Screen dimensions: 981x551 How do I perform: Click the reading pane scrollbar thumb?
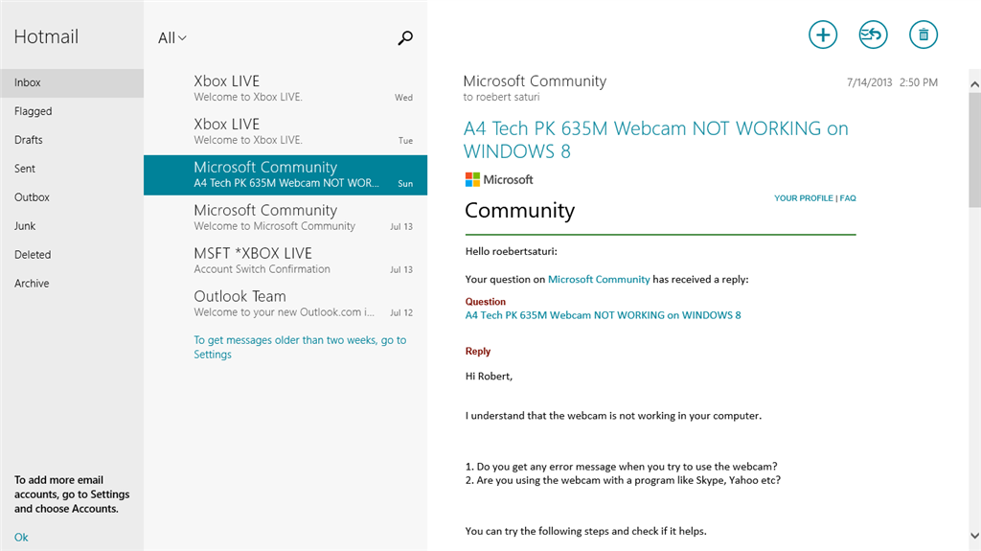[x=974, y=149]
